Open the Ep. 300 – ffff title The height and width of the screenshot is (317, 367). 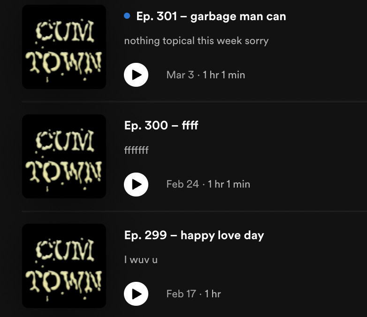[x=161, y=125]
